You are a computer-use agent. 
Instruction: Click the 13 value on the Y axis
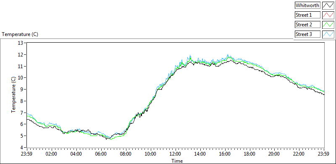[21, 43]
